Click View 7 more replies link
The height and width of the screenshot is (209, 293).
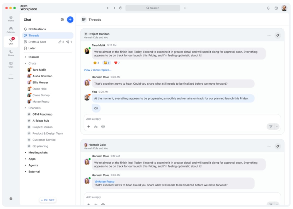click(98, 70)
